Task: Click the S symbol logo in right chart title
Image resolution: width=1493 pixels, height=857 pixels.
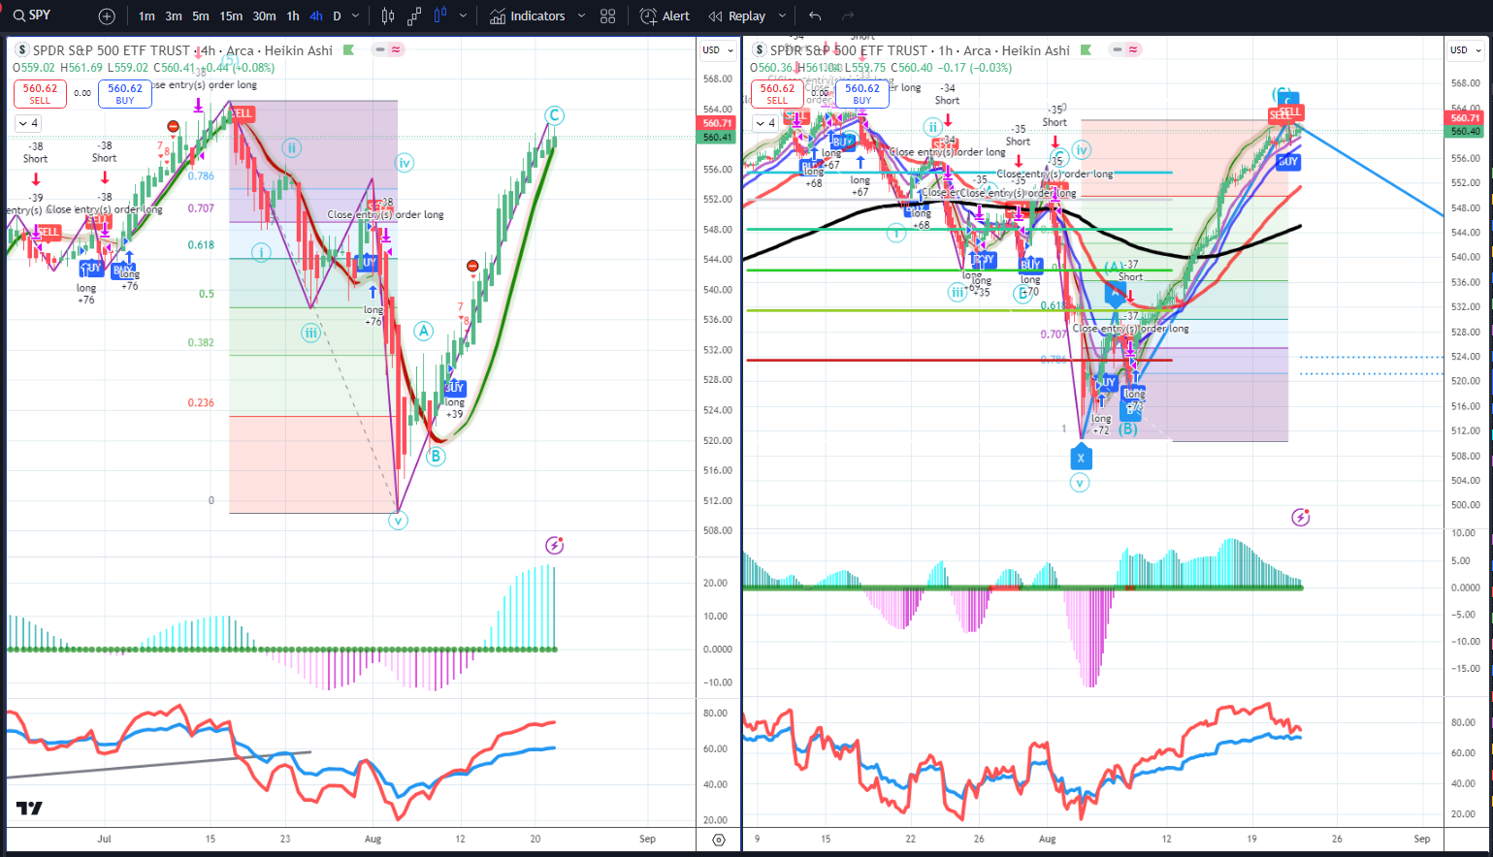Action: [759, 50]
